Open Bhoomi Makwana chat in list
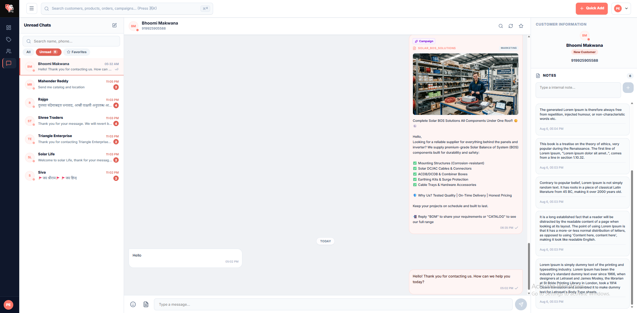The image size is (637, 313). (71, 66)
